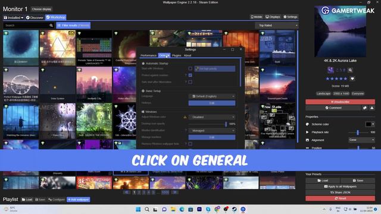Click Edit button for Manage monitors

212,137
